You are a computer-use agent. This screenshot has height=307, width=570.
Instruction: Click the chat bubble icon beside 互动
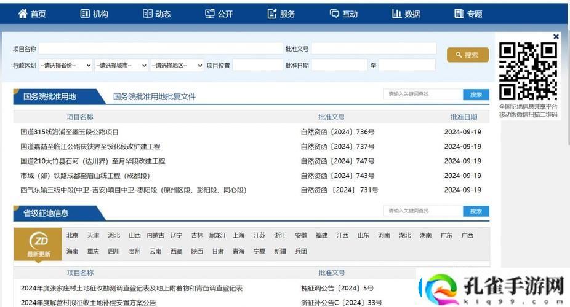pos(334,14)
